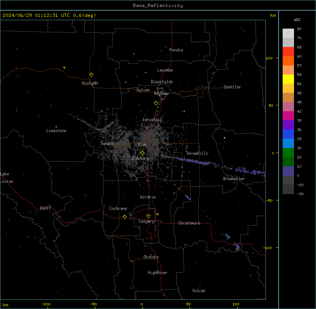This screenshot has height=309, width=316.
Task: Click the yellow v marker east of Calgary
Action: [x=157, y=214]
